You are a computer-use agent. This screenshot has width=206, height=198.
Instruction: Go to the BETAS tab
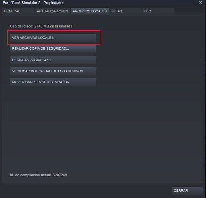click(125, 11)
